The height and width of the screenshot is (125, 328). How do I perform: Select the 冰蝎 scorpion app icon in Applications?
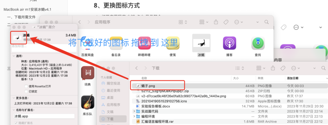click(x=201, y=43)
